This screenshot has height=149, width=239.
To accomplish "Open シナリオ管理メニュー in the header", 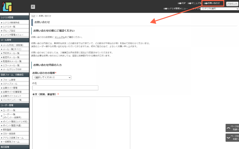I will click(x=177, y=9).
